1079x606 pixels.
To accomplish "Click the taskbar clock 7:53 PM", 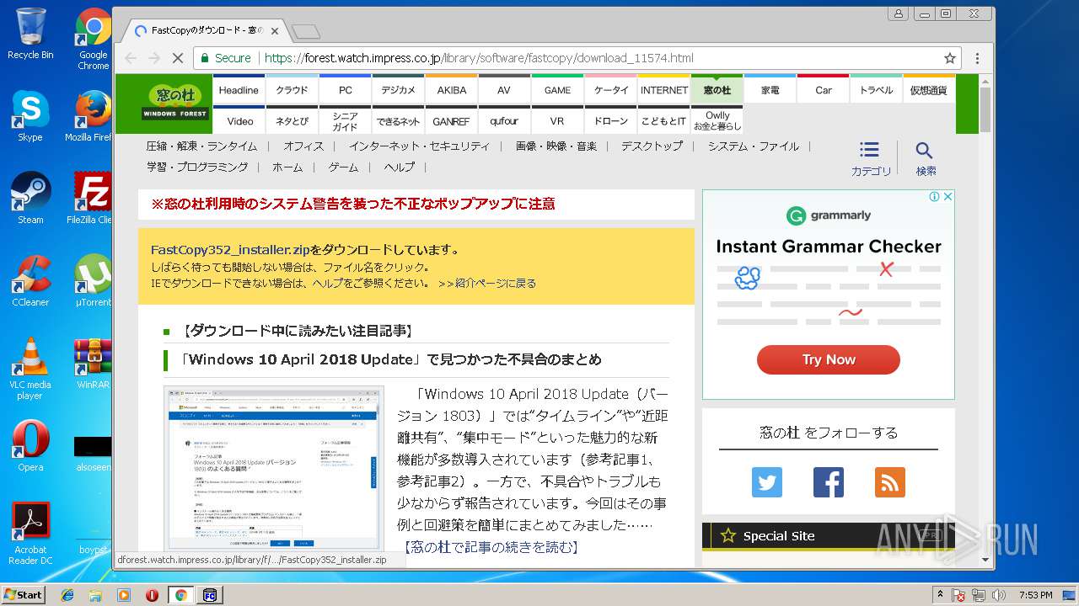I will click(x=1035, y=595).
